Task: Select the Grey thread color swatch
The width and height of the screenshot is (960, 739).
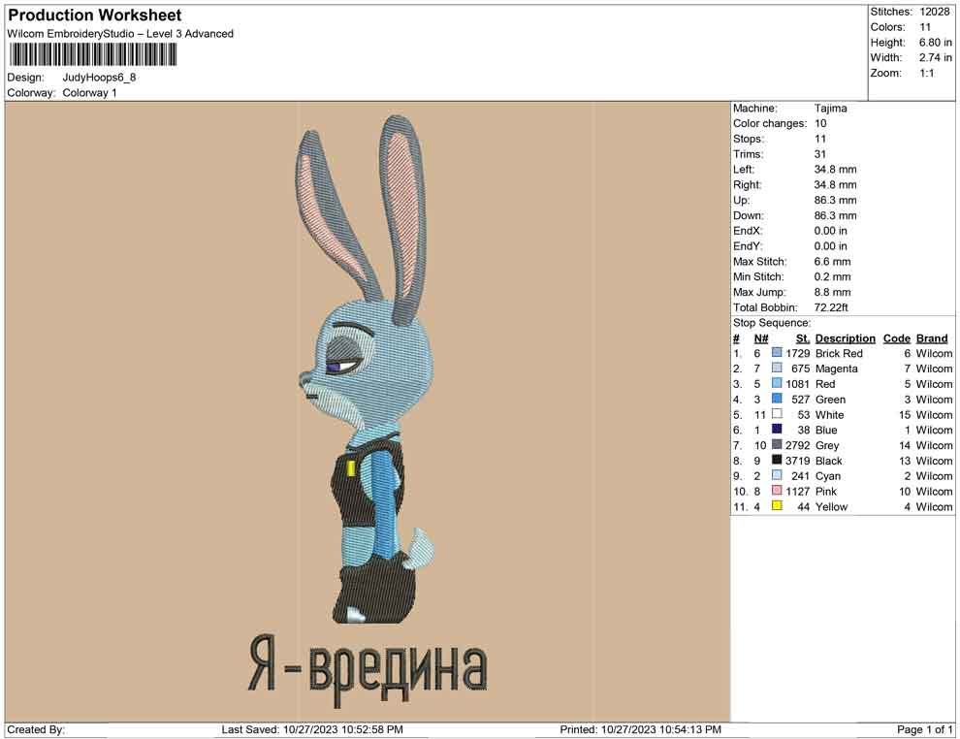Action: point(777,445)
